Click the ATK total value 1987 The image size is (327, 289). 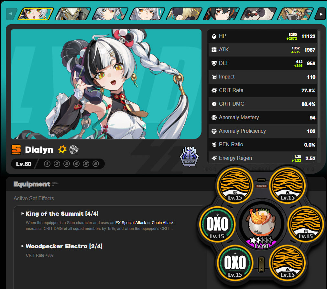pos(310,50)
